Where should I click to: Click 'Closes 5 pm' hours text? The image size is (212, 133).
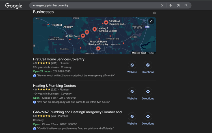point(49,98)
